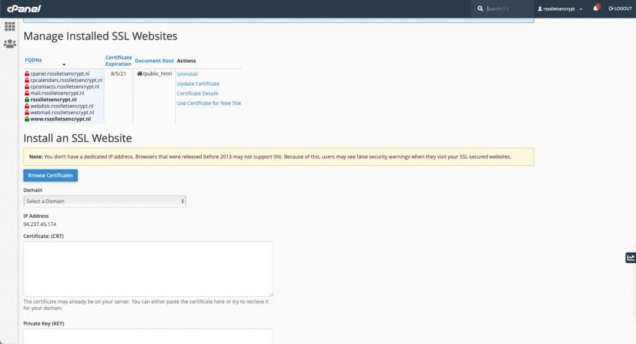Open the user manager sidebar icon

point(10,43)
